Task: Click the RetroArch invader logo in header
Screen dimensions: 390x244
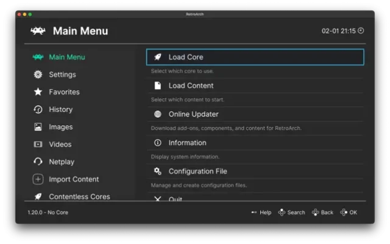Action: pos(38,31)
